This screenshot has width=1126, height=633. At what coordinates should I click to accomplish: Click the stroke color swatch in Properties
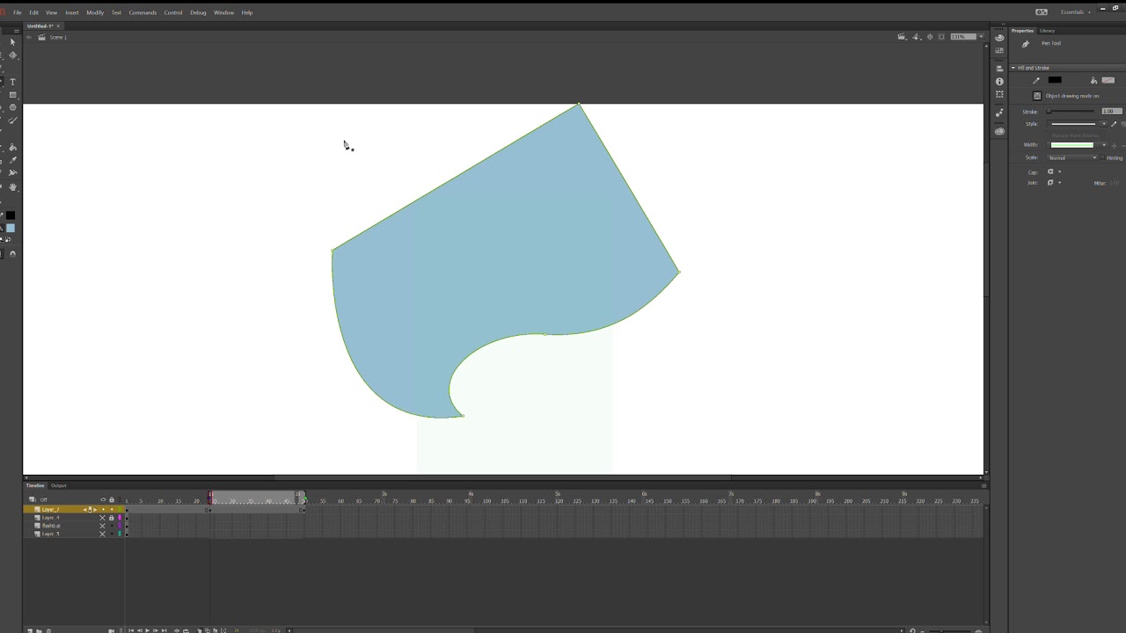click(1055, 80)
